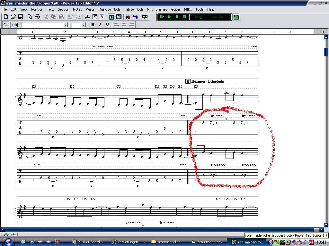
Task: Open the Section menu
Action: click(x=63, y=9)
